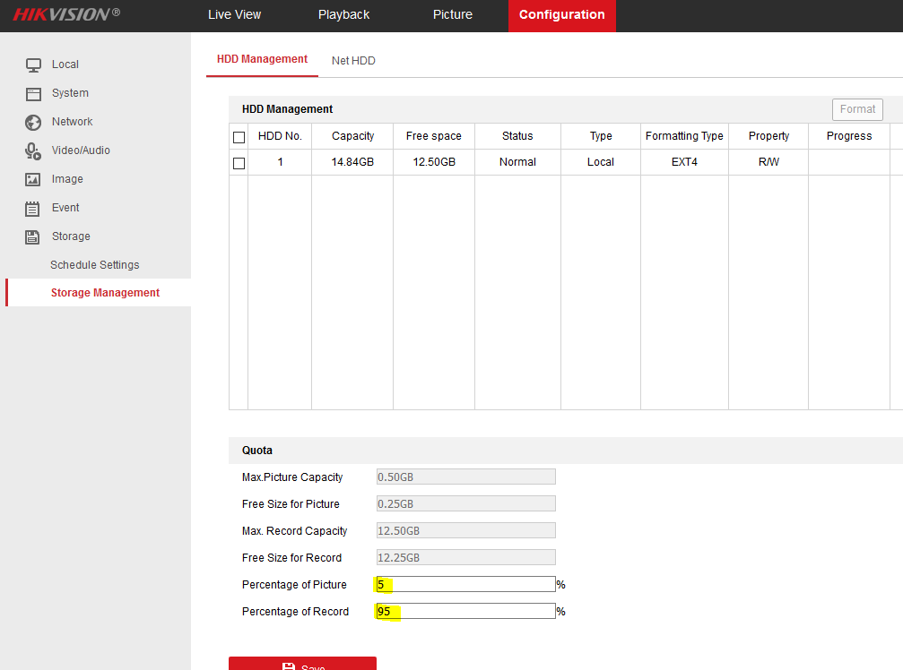Open Schedule Settings in sidebar
This screenshot has height=670, width=903.
tap(95, 265)
